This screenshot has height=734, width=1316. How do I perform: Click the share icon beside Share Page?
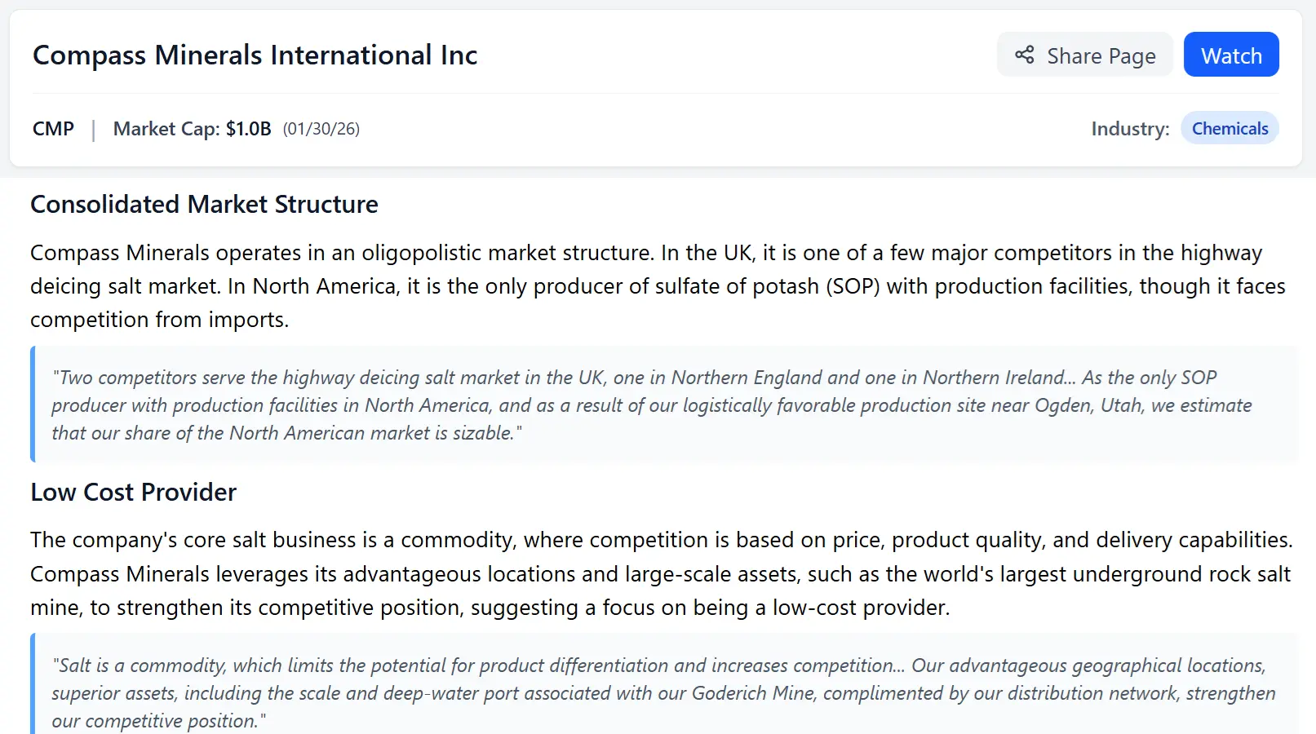1025,55
